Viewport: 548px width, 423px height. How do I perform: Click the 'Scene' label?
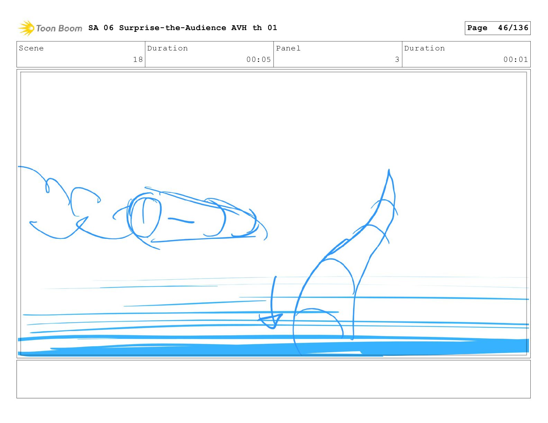click(x=31, y=48)
